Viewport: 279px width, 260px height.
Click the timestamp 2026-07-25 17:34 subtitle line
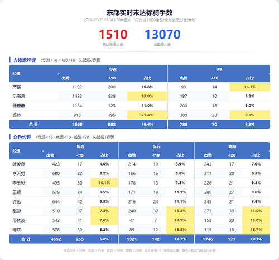click(139, 20)
